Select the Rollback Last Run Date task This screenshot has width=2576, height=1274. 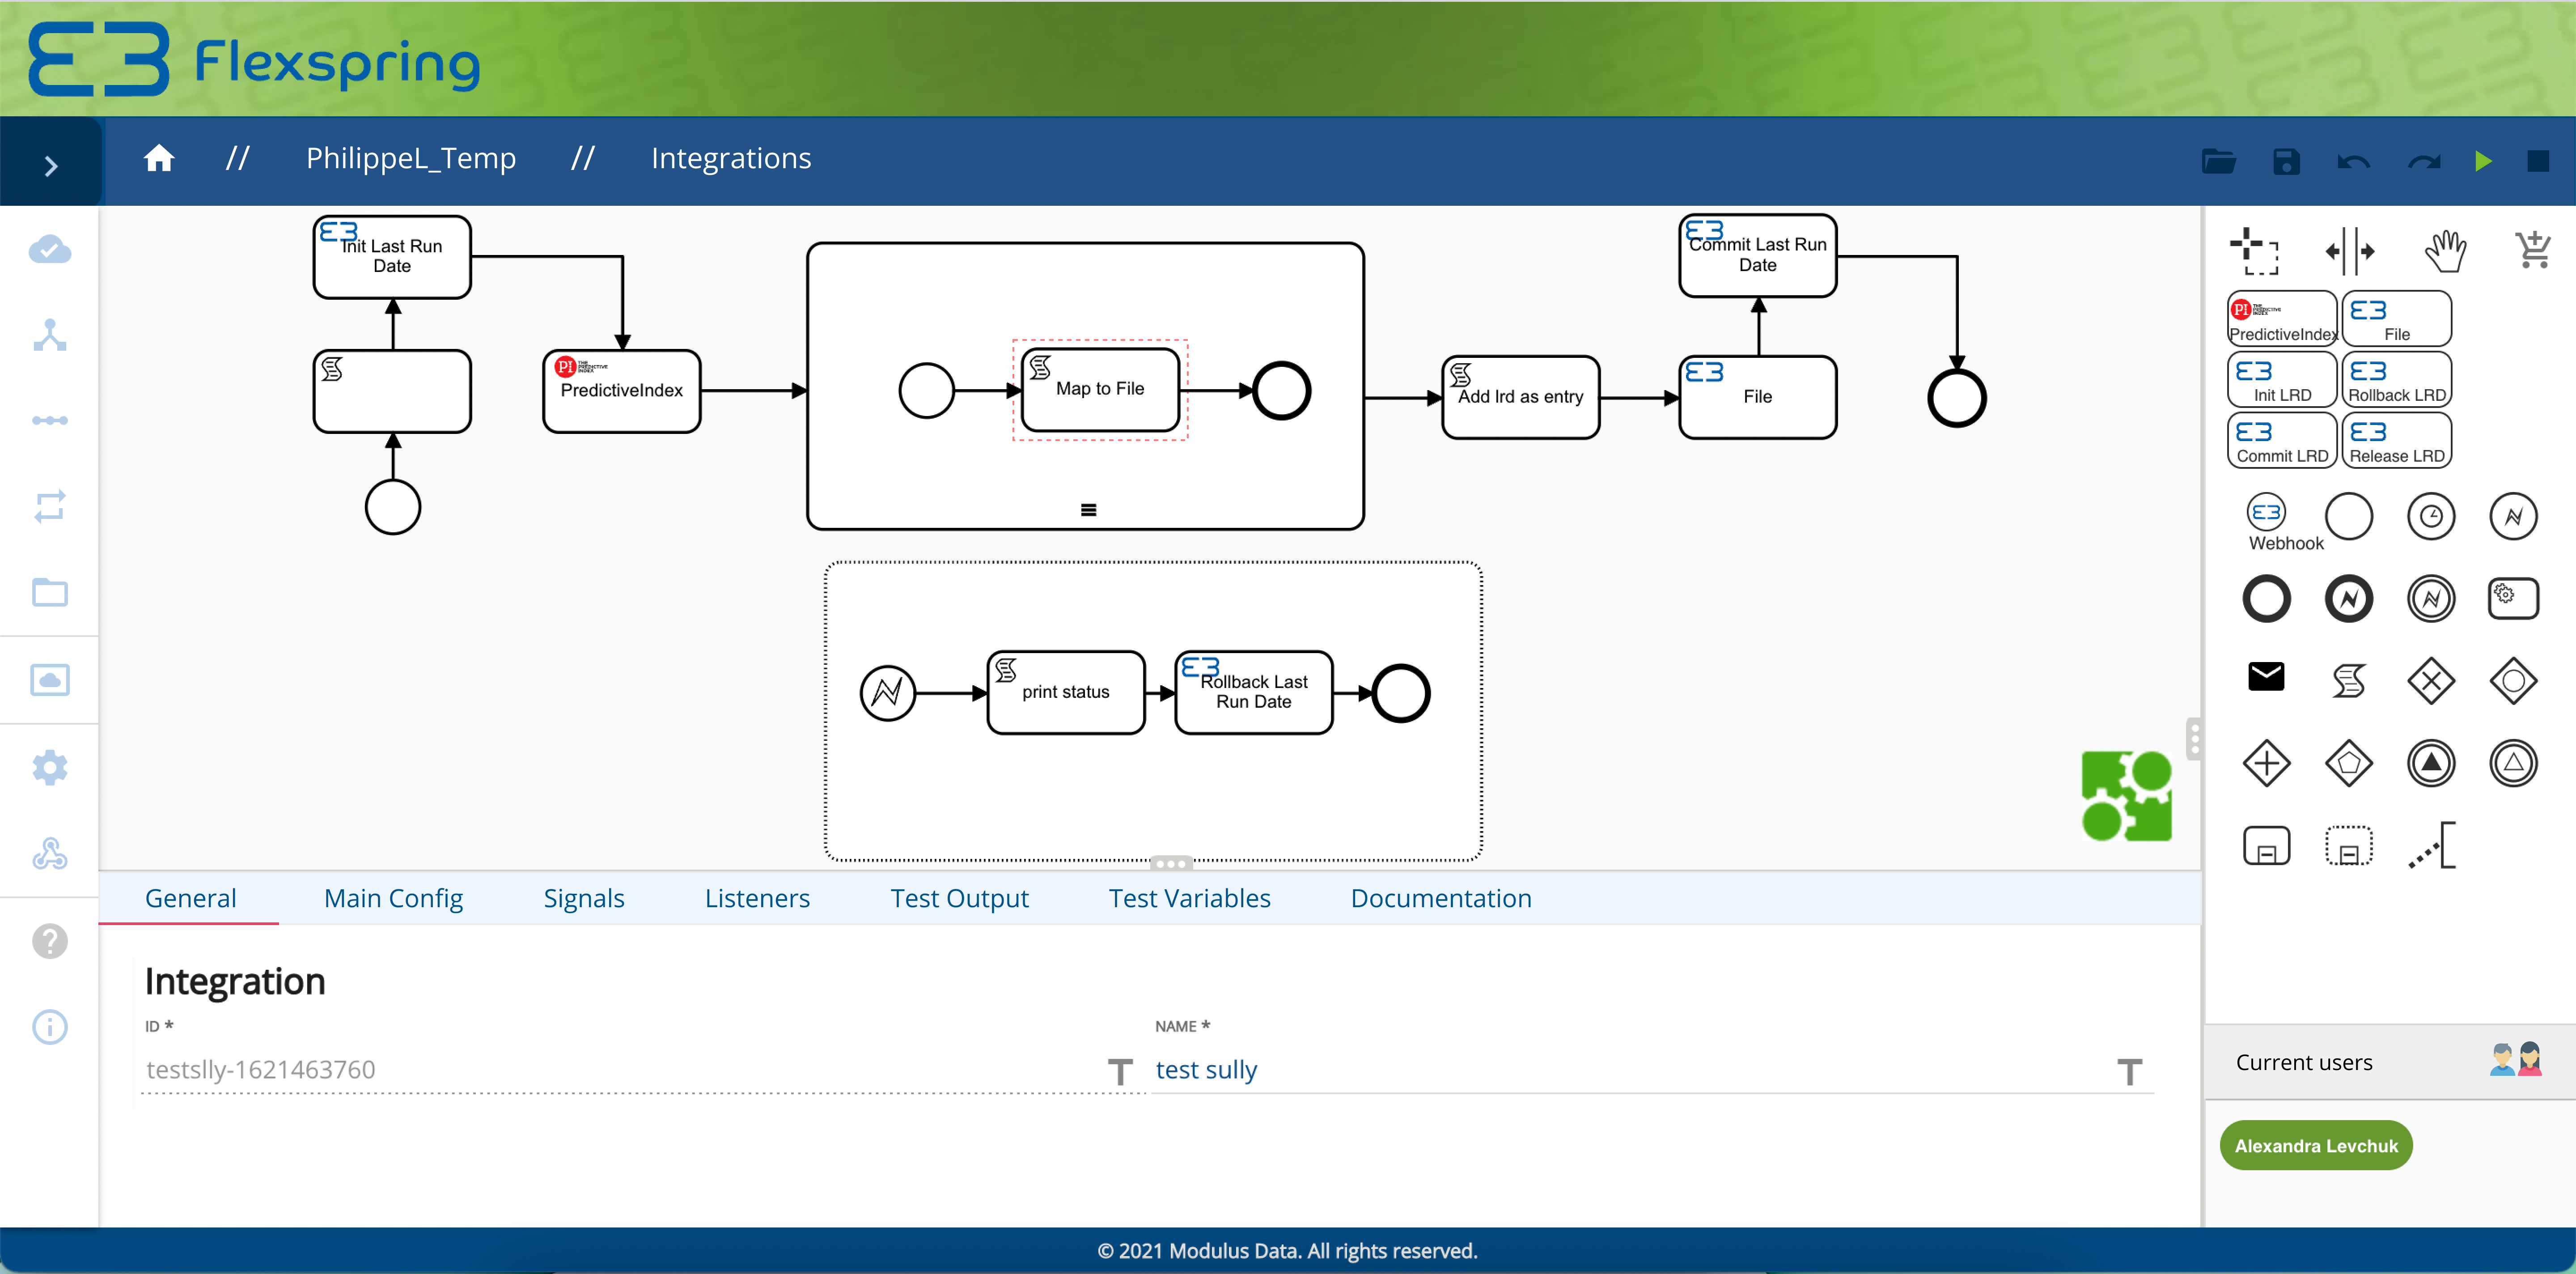click(x=1254, y=692)
